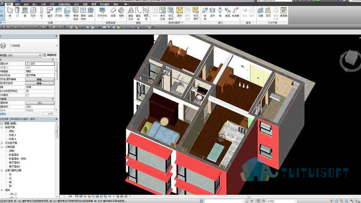
Task: Expand the 天花板平面 tree node
Action: click(x=2, y=143)
